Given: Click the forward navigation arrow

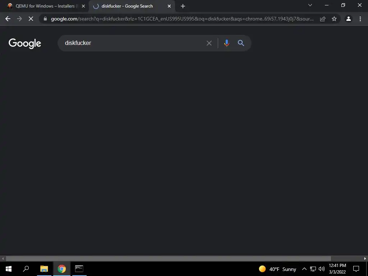Looking at the screenshot, I should tap(19, 19).
